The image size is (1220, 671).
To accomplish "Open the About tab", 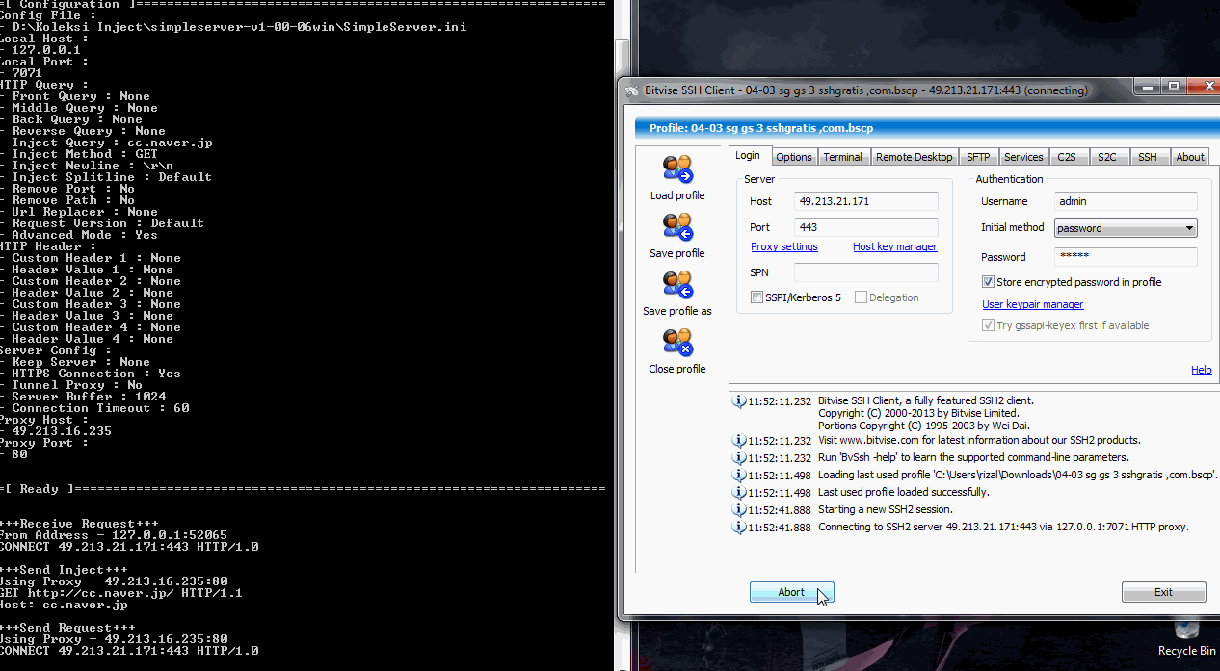I will (x=1190, y=157).
